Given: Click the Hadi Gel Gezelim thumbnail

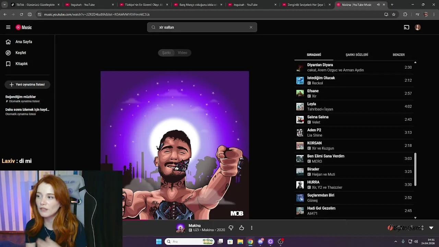Looking at the screenshot, I should click(x=300, y=211).
